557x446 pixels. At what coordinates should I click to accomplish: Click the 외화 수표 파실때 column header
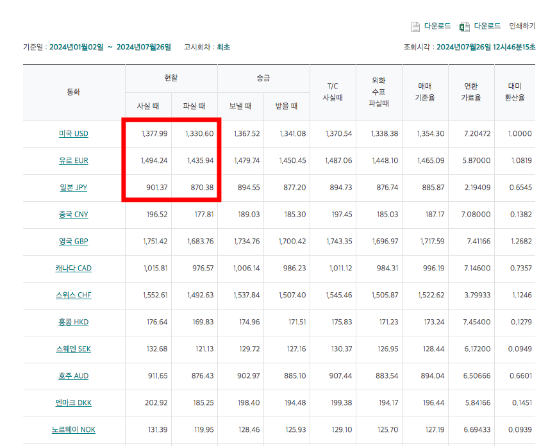[x=379, y=92]
